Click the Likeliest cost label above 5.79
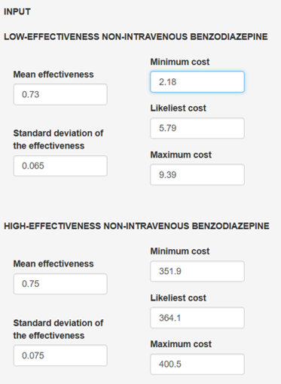This screenshot has height=384, width=281. (x=179, y=108)
